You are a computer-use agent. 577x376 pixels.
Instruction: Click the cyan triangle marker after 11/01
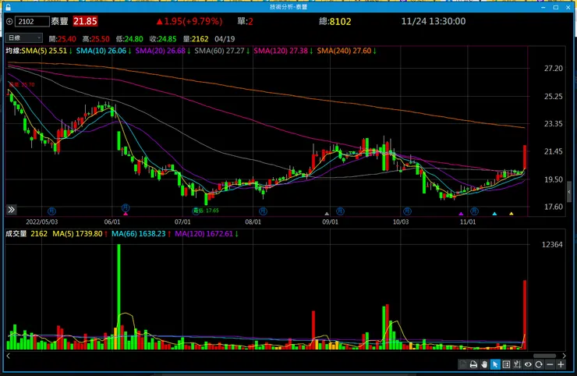pyautogui.click(x=494, y=214)
